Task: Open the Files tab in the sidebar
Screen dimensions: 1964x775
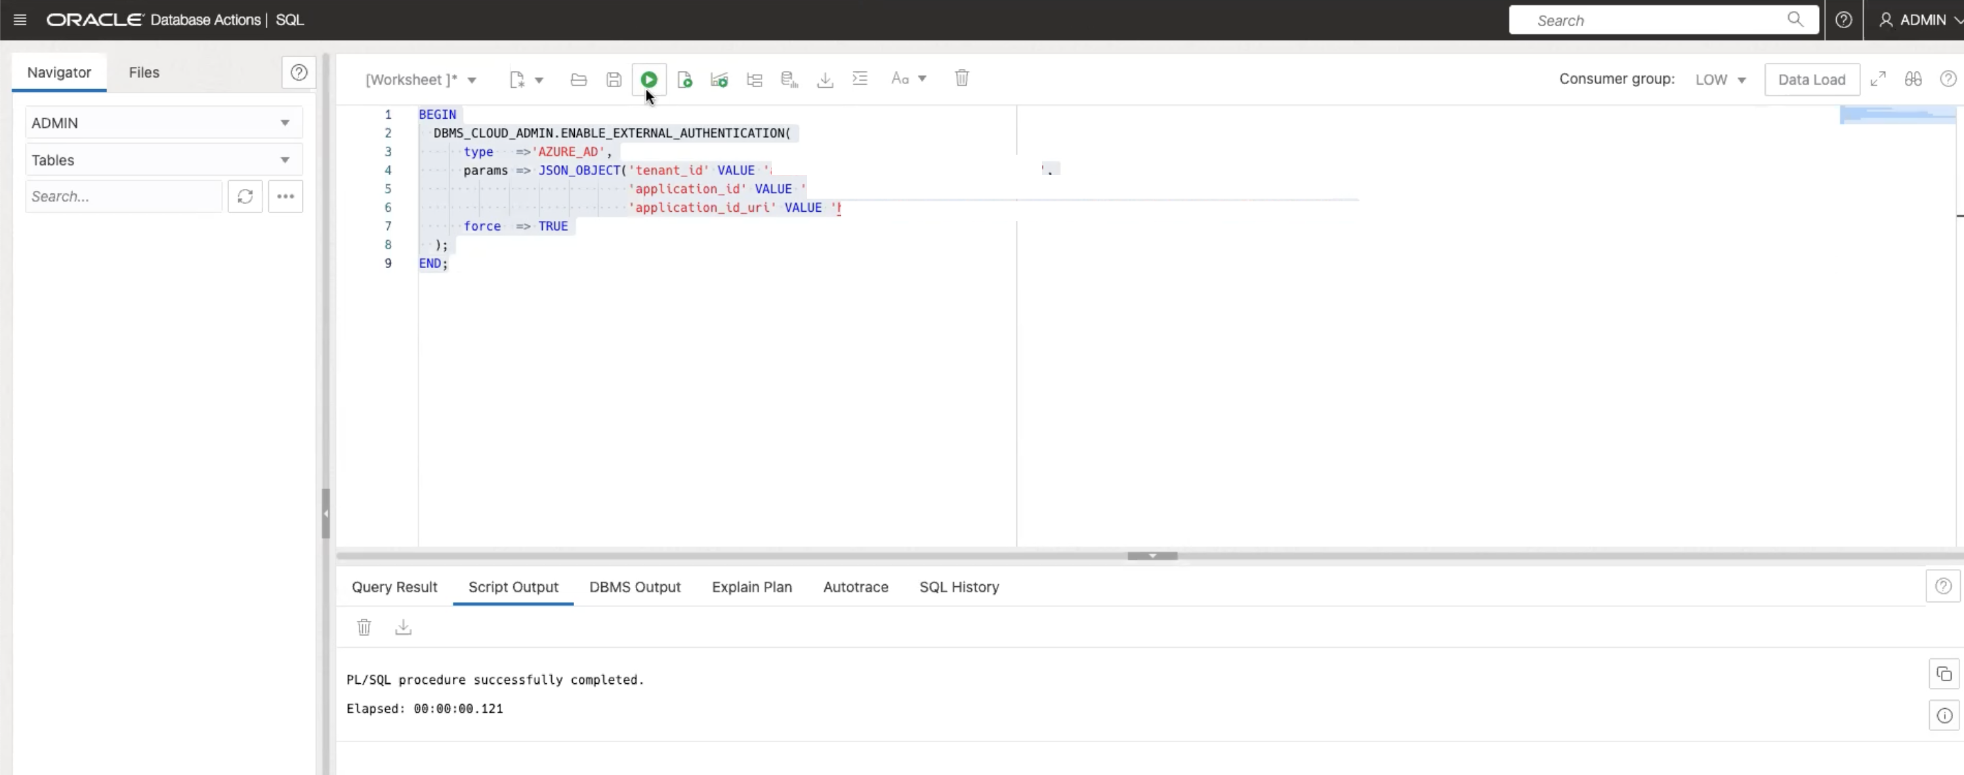Action: (143, 72)
